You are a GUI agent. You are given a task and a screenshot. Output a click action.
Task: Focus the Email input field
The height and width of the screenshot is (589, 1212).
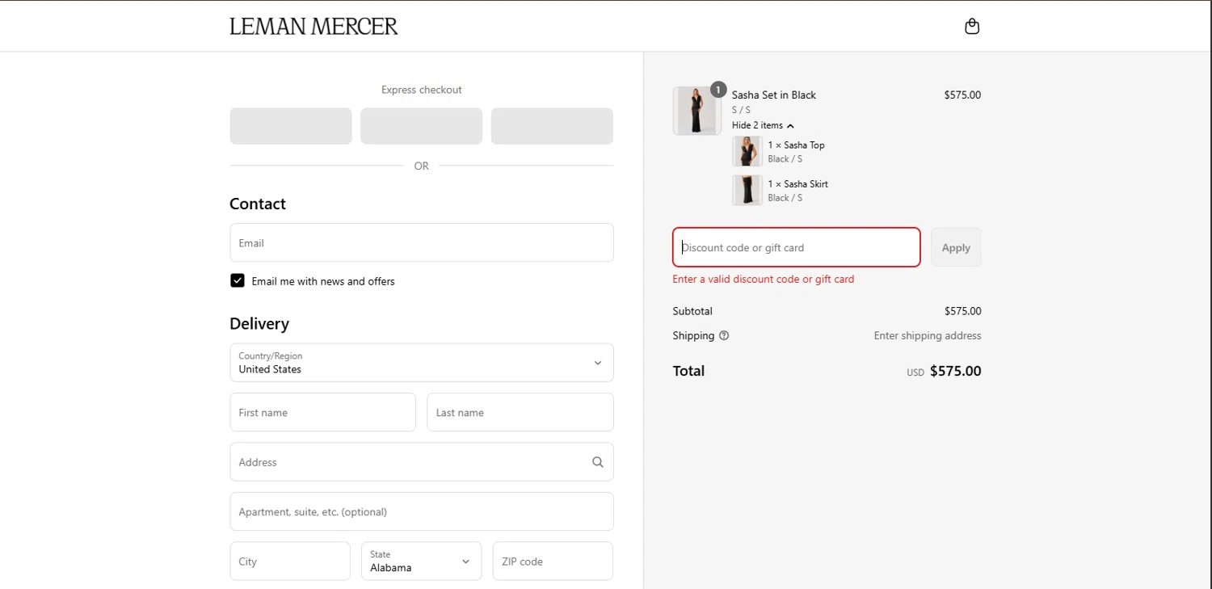422,242
